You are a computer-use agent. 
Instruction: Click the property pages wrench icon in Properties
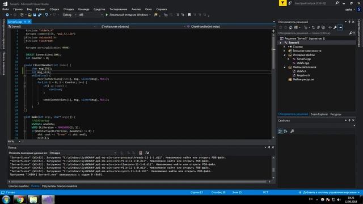pyautogui.click(x=292, y=131)
